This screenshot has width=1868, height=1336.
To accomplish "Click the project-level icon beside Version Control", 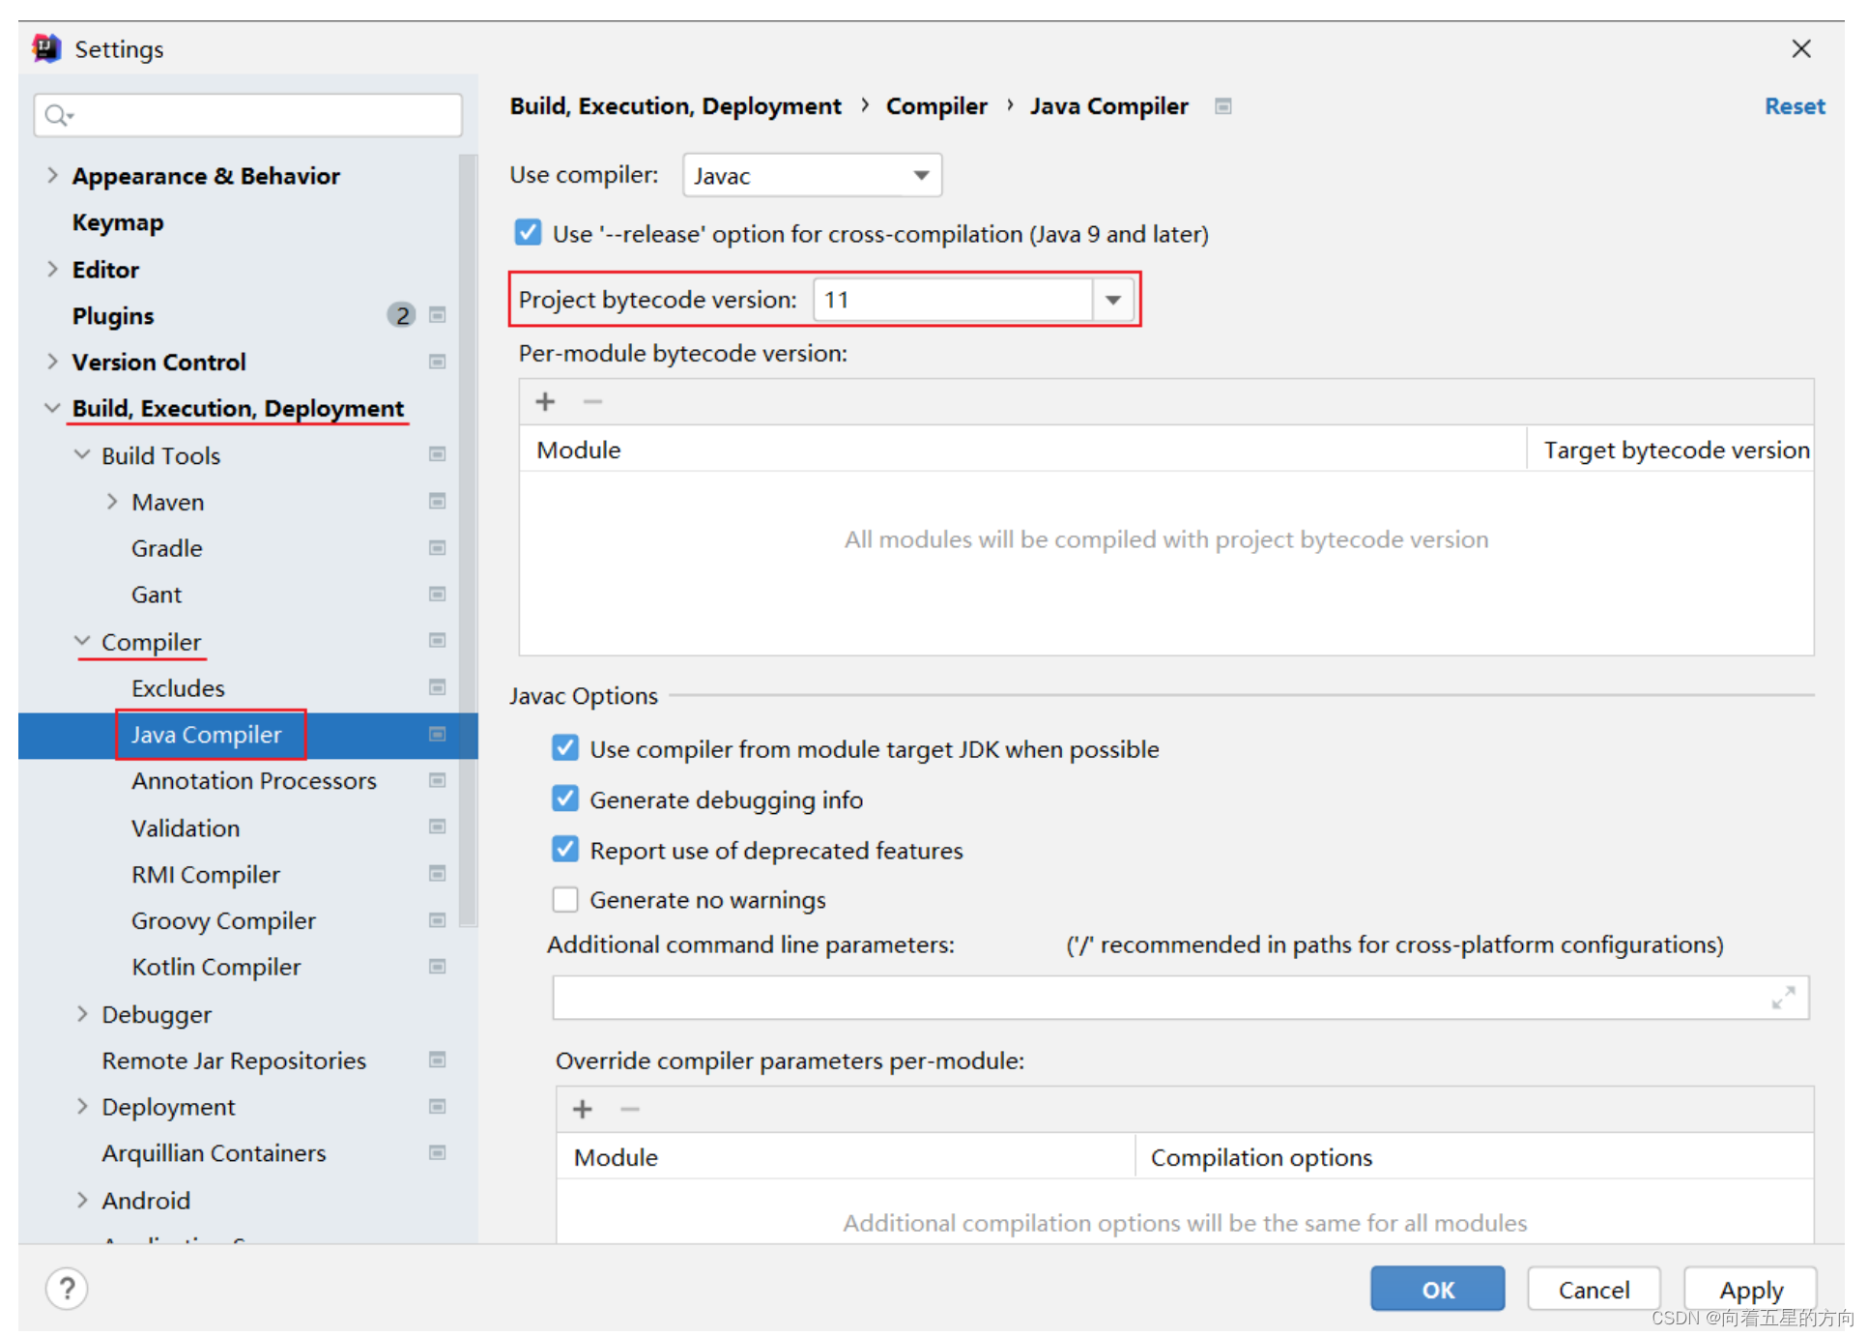I will point(438,362).
